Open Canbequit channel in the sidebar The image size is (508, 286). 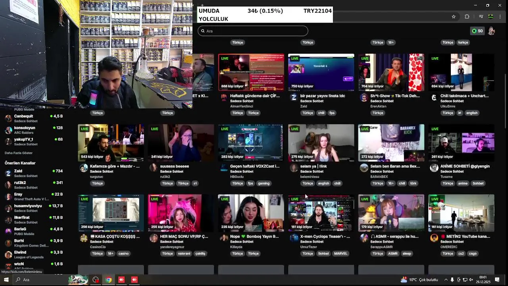tap(34, 118)
